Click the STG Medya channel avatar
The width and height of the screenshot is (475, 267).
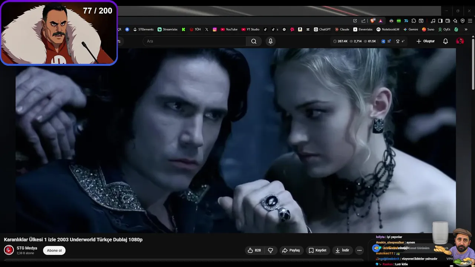click(x=9, y=250)
